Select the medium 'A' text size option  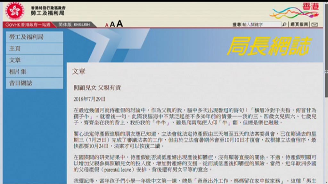(112, 24)
